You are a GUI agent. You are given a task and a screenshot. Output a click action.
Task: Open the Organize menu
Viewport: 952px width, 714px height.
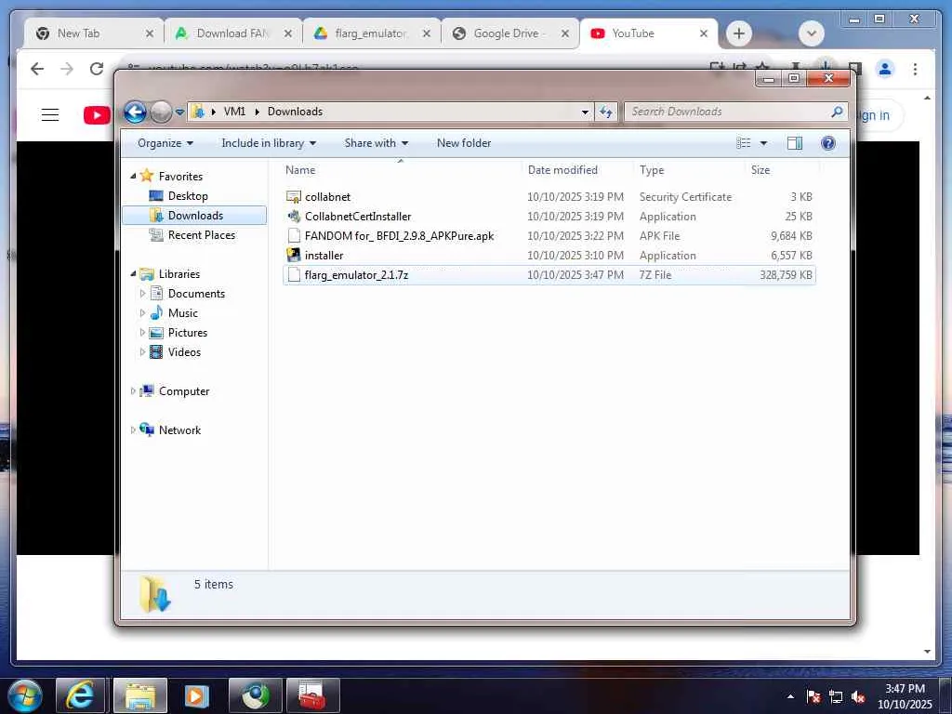point(165,143)
